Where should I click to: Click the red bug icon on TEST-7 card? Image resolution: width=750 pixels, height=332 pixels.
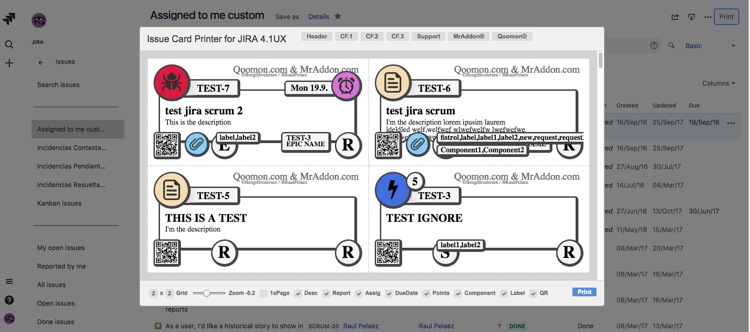pos(171,82)
